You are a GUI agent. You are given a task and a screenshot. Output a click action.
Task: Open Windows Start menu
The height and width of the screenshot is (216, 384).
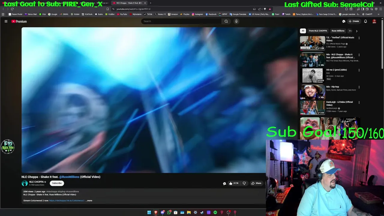click(x=149, y=212)
